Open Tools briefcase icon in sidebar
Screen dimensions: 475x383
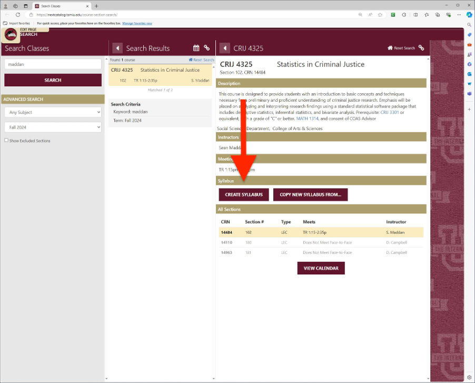[469, 45]
